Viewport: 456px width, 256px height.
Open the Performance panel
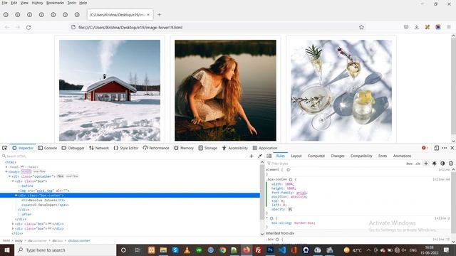pos(156,148)
